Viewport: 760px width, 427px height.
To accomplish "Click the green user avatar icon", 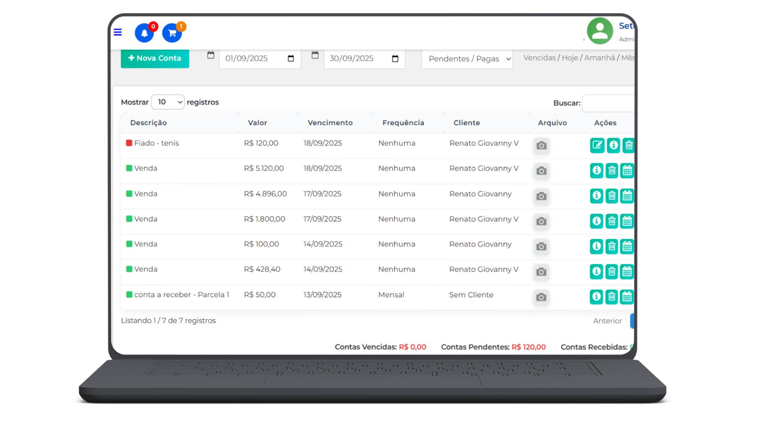I will click(600, 31).
